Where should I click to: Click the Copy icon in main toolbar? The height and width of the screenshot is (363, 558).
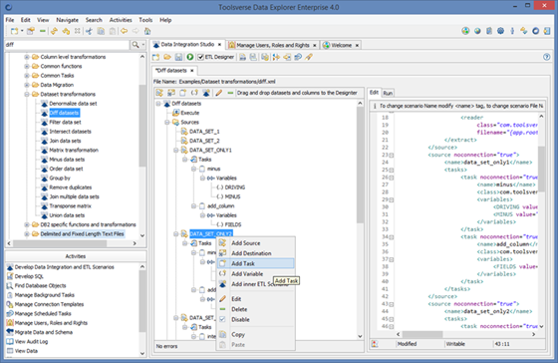[101, 31]
